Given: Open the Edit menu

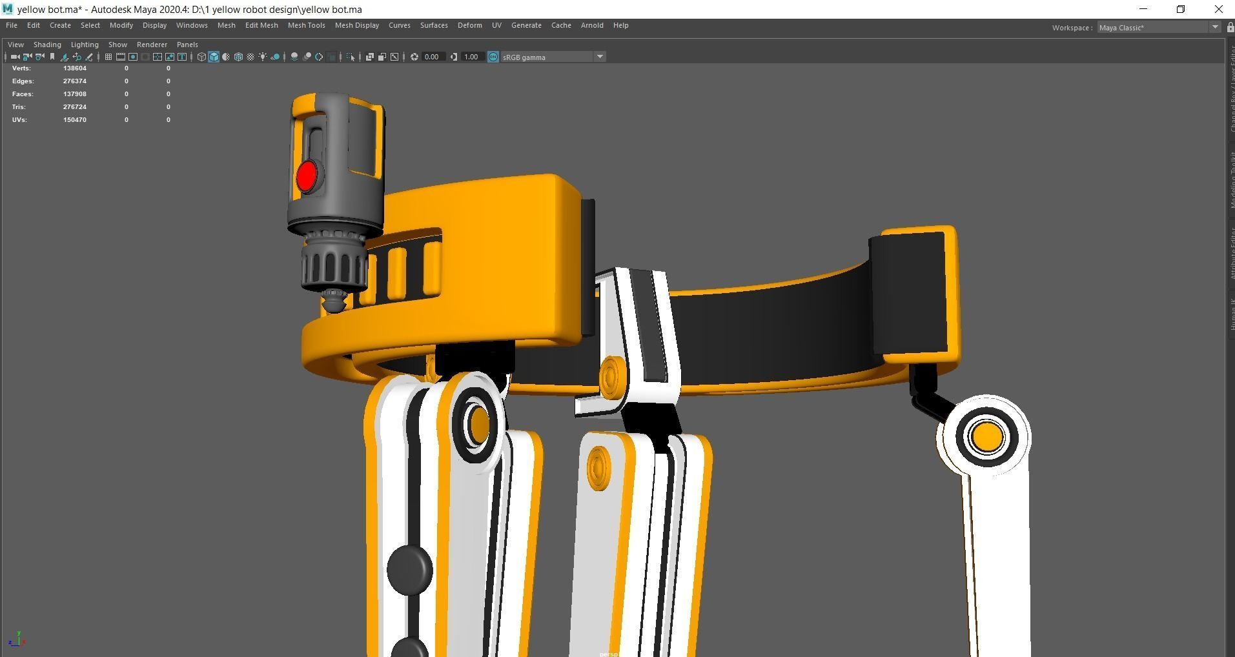Looking at the screenshot, I should point(34,25).
